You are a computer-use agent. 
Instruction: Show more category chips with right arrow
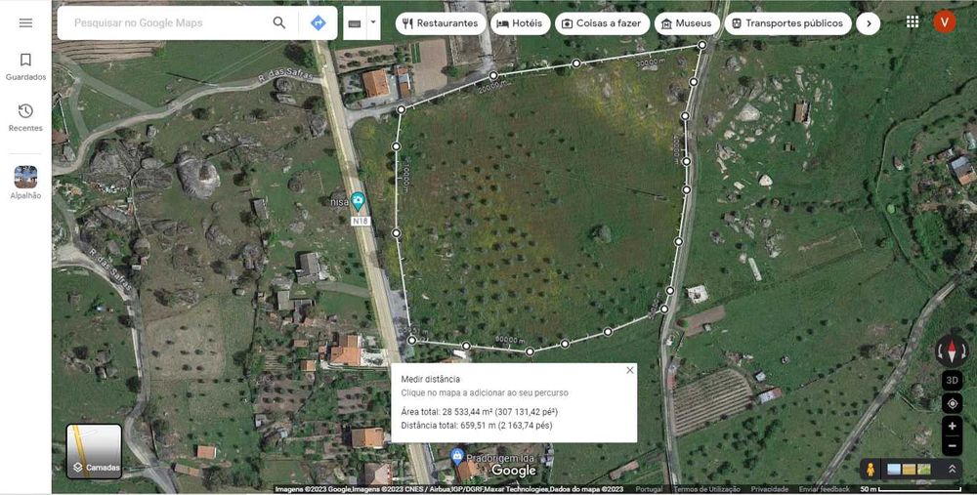pos(869,23)
